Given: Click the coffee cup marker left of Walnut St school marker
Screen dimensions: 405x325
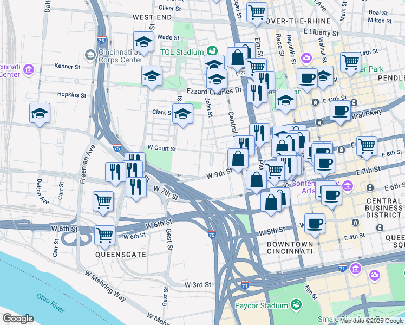Looking at the screenshot, I should tap(307, 79).
